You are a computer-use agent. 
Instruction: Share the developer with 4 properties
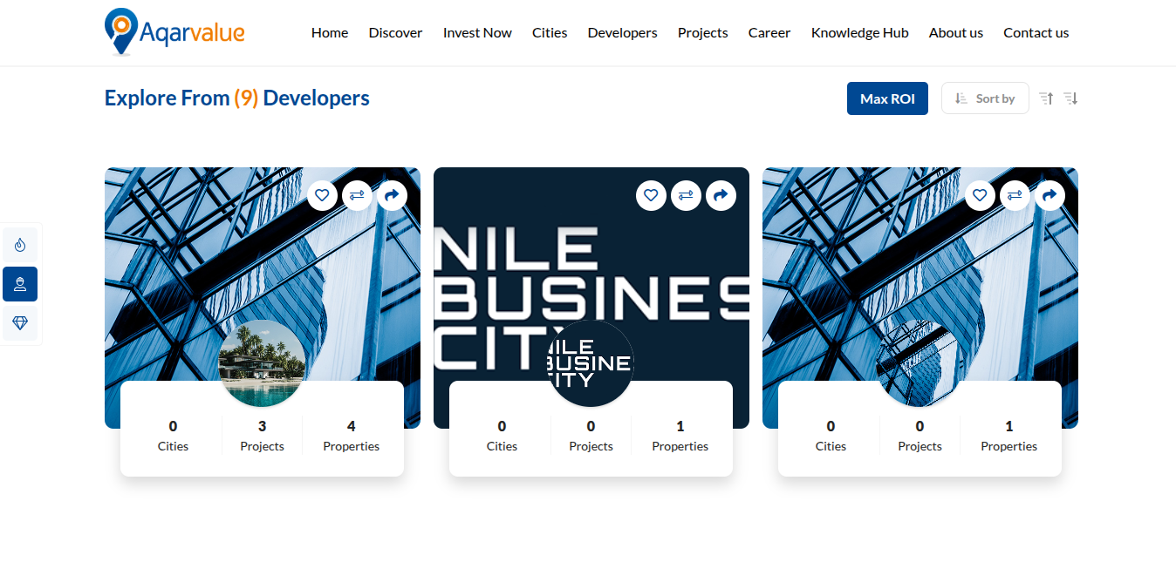392,195
